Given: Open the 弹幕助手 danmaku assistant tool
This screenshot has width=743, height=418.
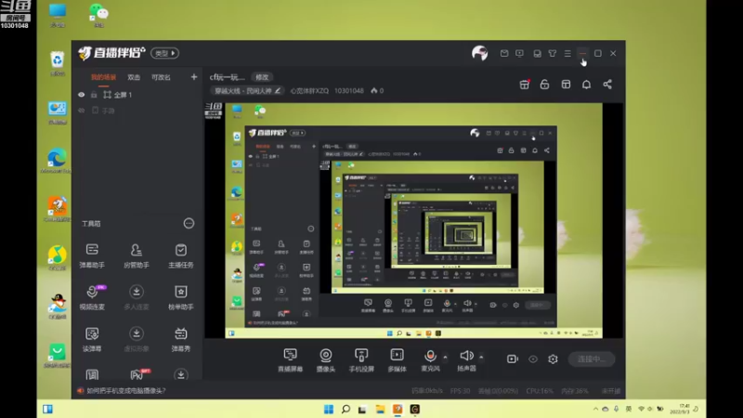Looking at the screenshot, I should pyautogui.click(x=92, y=255).
